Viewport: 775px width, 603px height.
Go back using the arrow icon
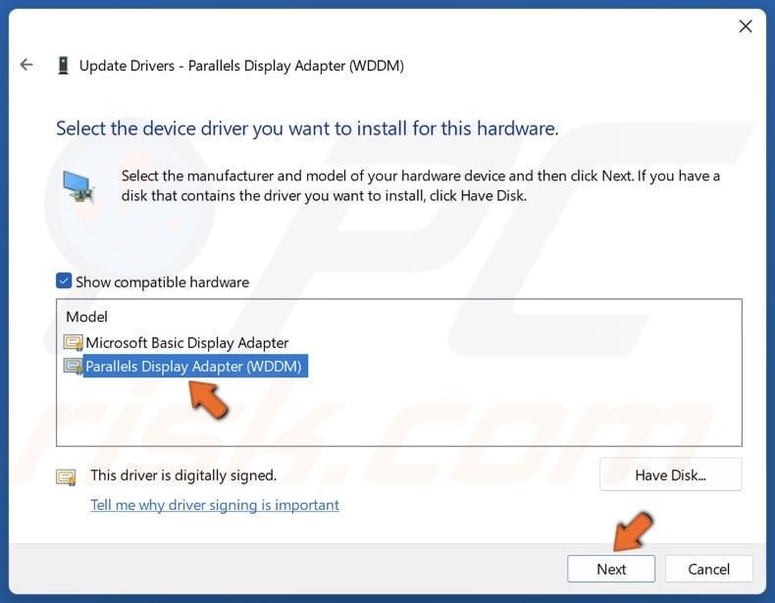coord(26,65)
